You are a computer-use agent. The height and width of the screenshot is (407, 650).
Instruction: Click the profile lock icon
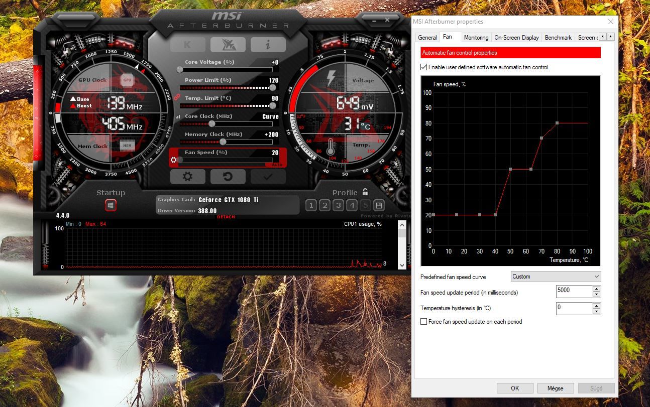(x=365, y=192)
